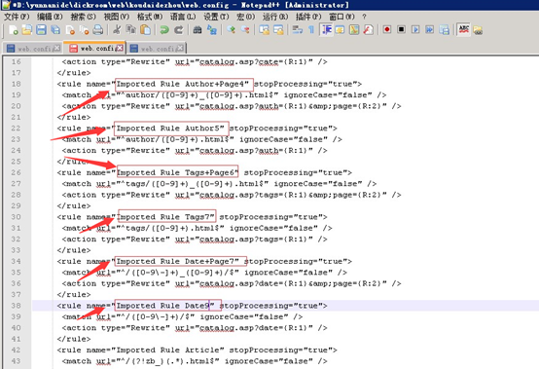Screen dimensions: 539x369
Task: Close the active web.config tab
Action: pyautogui.click(x=120, y=48)
